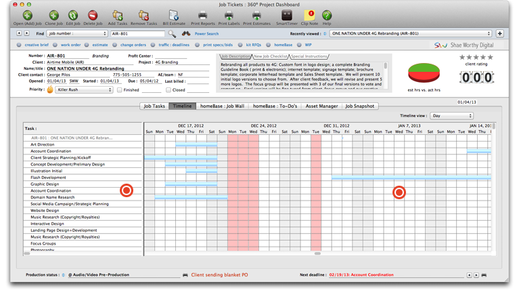Viewport: 519px width, 290px height.
Task: Select the New Job Checklist tab
Action: click(270, 56)
